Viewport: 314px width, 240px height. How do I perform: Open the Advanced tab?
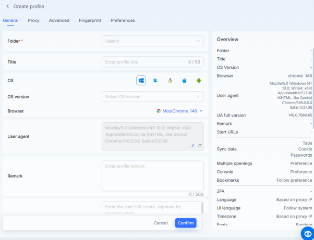pyautogui.click(x=59, y=20)
